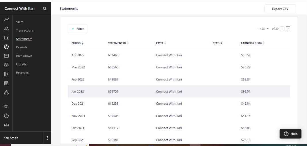307x146 pixels.
Task: Open the People sidebar icon
Action: [6, 29]
